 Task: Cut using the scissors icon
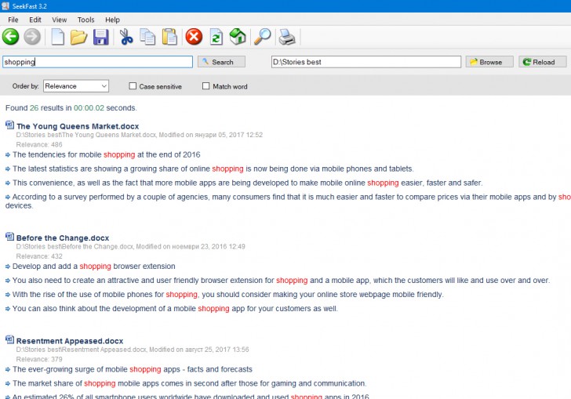(x=126, y=37)
